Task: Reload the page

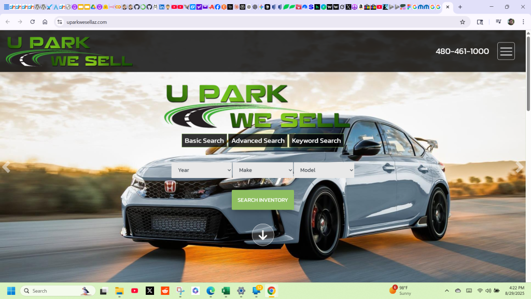Action: [x=33, y=22]
